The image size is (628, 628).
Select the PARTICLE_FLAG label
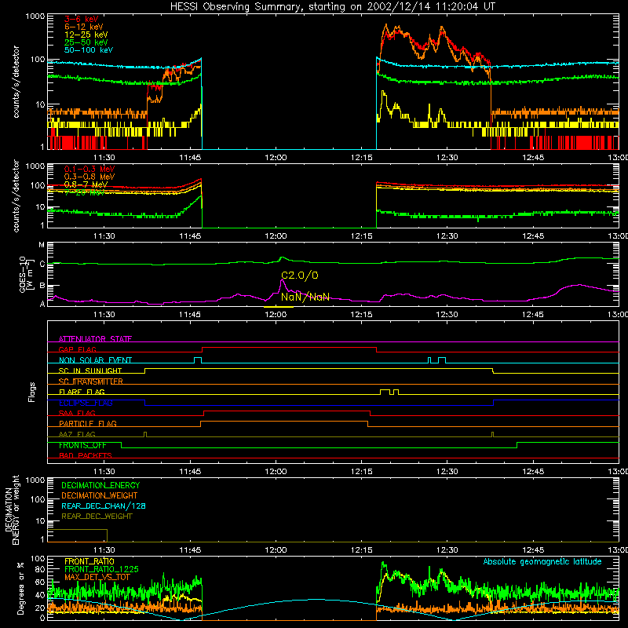[88, 423]
